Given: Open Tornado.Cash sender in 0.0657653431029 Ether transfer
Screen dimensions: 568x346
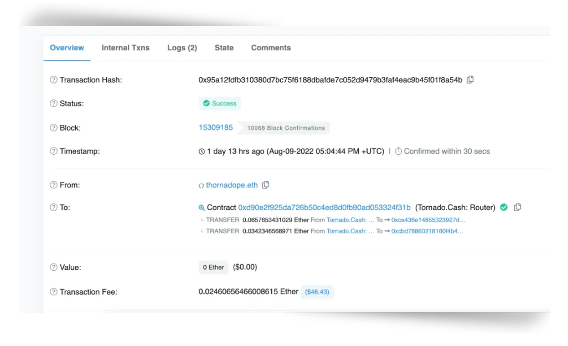Looking at the screenshot, I should tap(350, 220).
